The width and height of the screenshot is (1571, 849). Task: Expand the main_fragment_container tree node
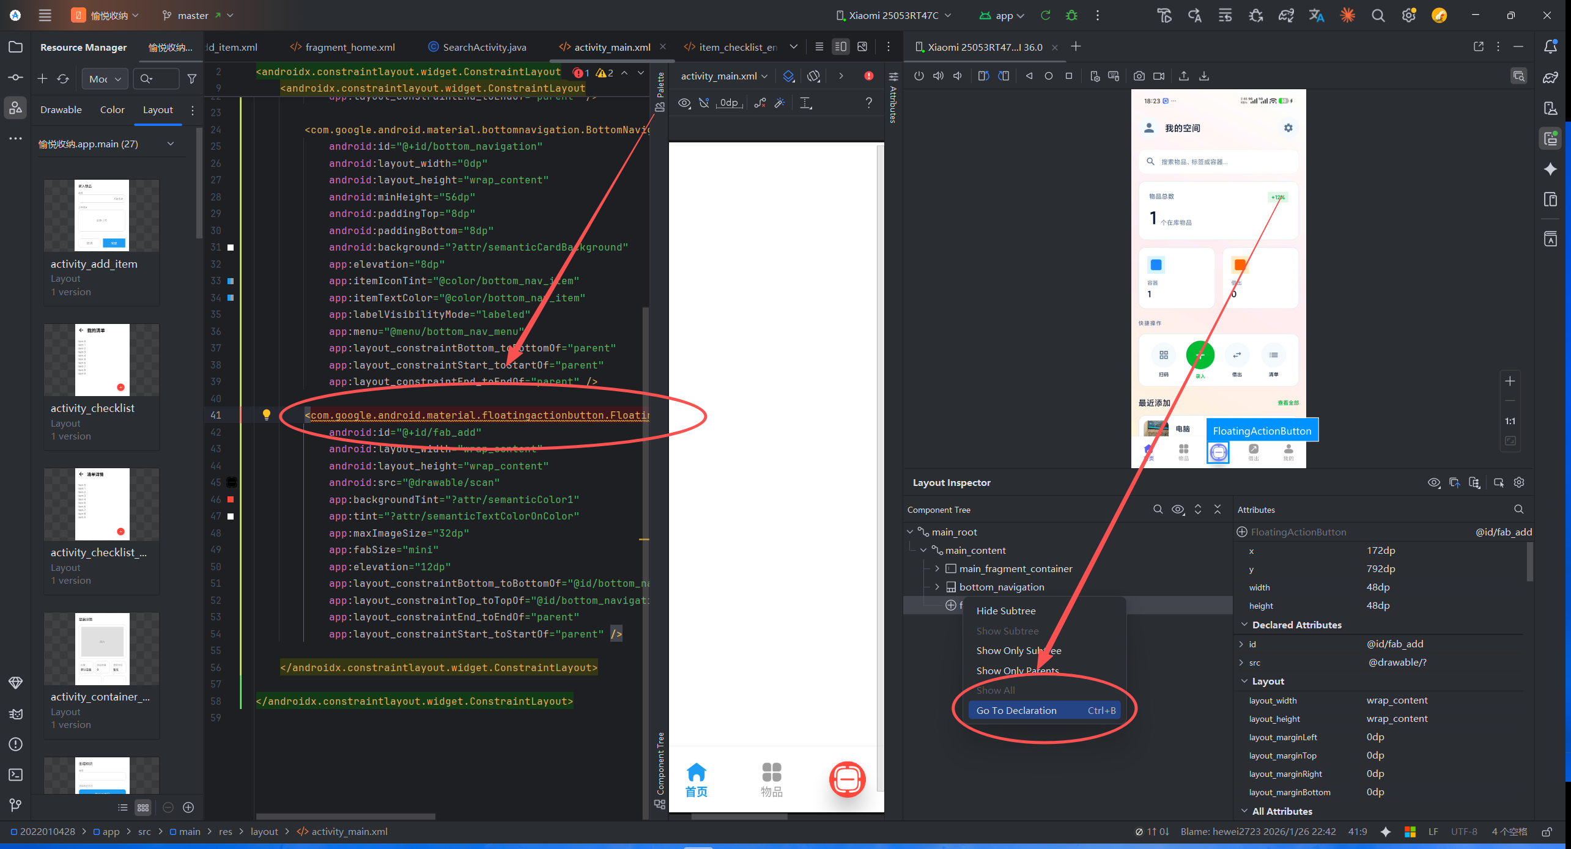pyautogui.click(x=937, y=568)
